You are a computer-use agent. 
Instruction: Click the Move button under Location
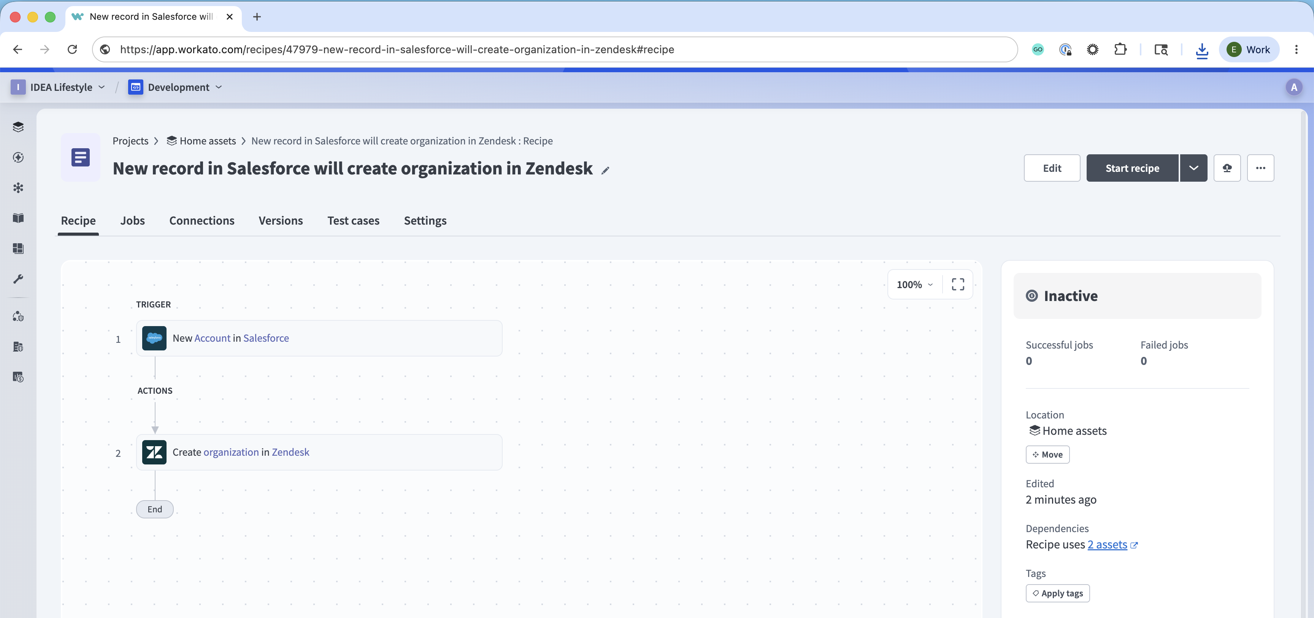click(1048, 454)
